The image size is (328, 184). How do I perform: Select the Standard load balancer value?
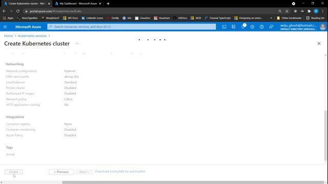tap(70, 82)
